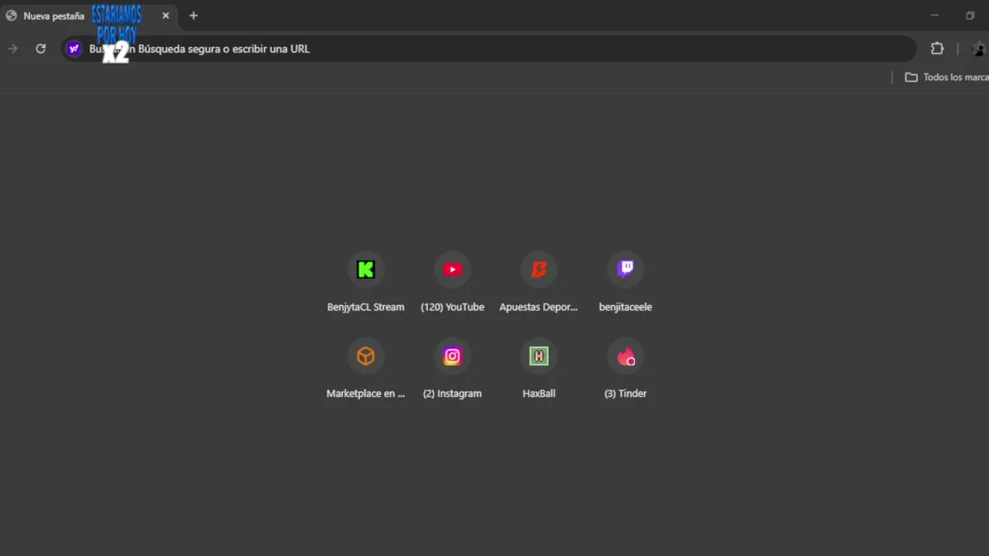Screen dimensions: 989x556
Task: Click the BenjytaCL Stream label
Action: click(365, 307)
